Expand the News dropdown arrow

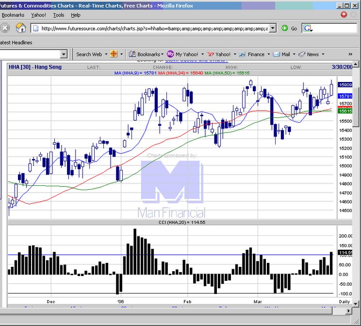pos(323,54)
